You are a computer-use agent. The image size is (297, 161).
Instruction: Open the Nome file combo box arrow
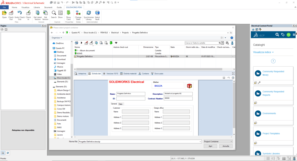click(x=200, y=141)
